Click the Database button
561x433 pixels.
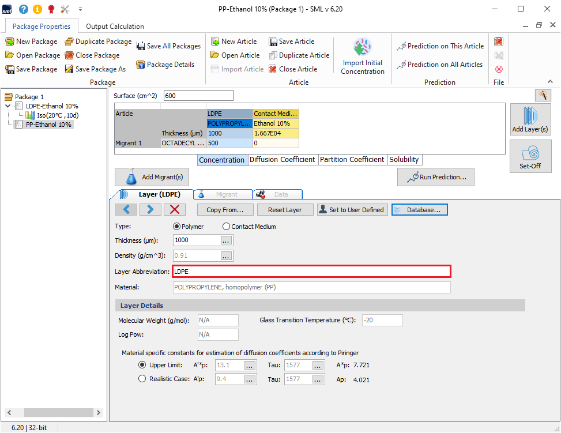pos(419,210)
